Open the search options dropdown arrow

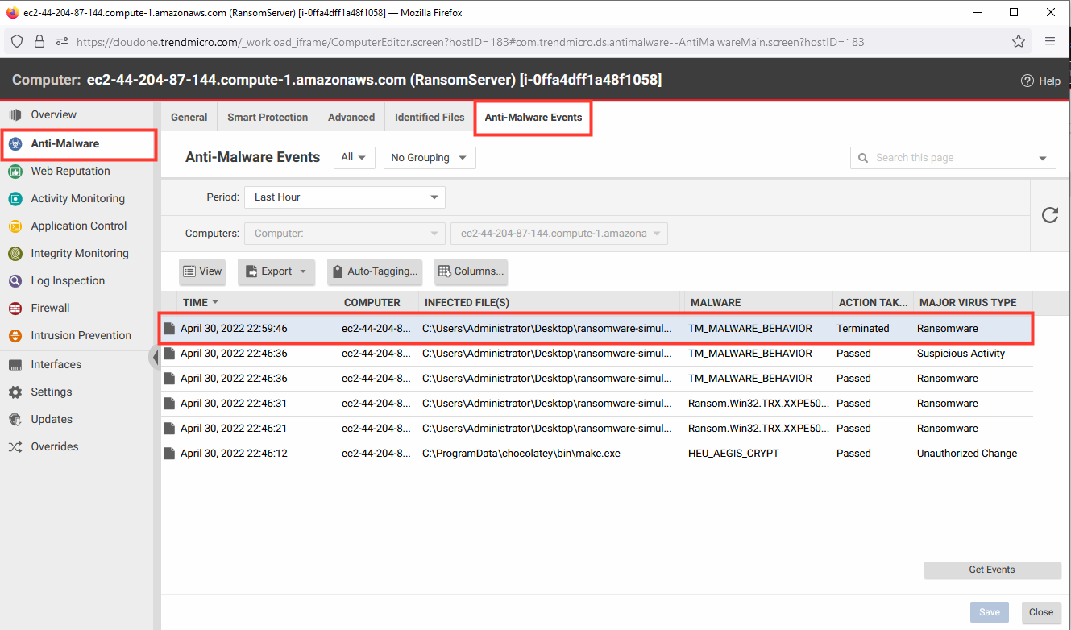point(1043,159)
